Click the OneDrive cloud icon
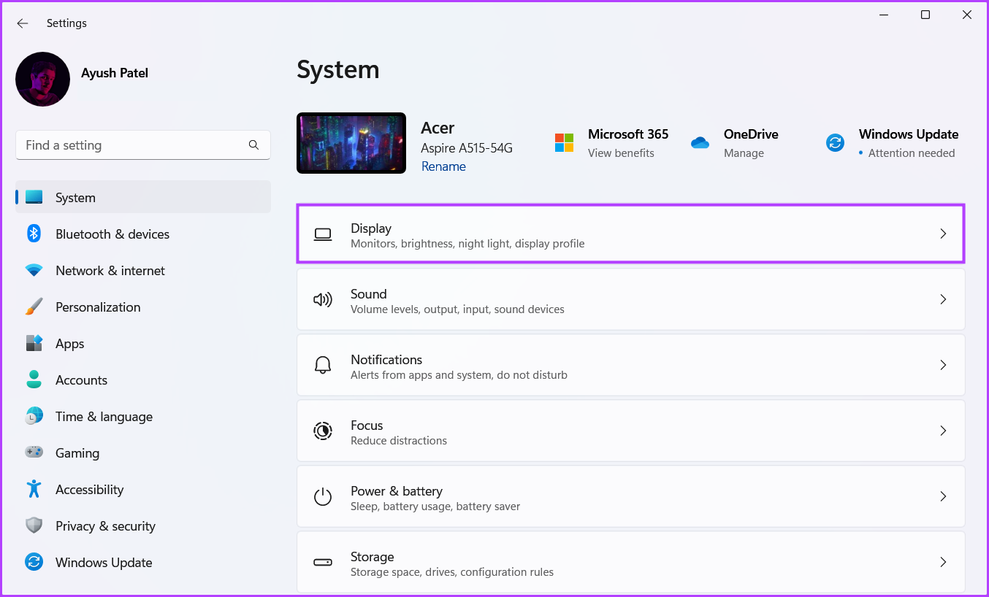989x597 pixels. pos(700,142)
